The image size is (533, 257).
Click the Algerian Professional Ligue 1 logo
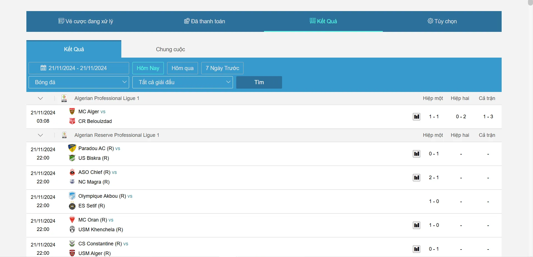pos(64,98)
